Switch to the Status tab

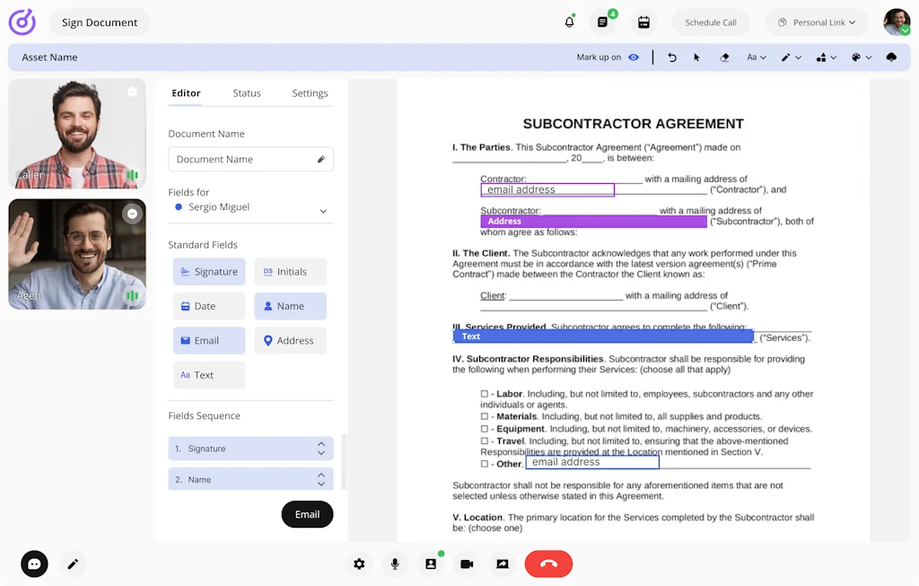pos(247,93)
